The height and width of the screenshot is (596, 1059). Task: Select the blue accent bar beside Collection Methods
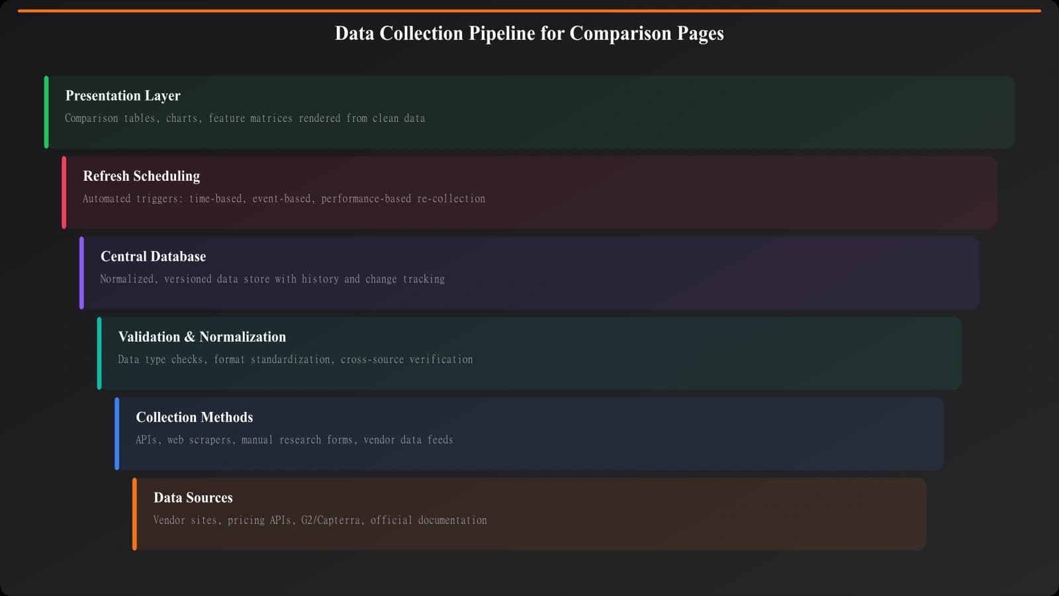[x=117, y=434]
